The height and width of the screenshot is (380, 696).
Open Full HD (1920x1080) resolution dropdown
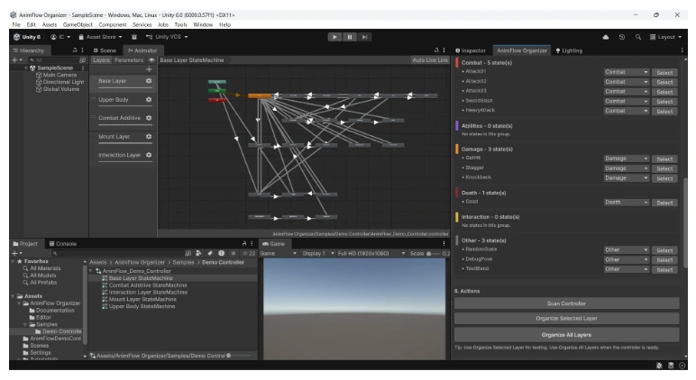coord(371,254)
